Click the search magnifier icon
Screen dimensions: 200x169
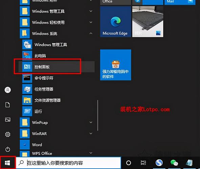[21, 163]
